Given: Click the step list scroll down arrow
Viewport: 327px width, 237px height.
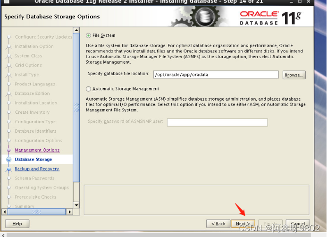Looking at the screenshot, I should pyautogui.click(x=76, y=205).
